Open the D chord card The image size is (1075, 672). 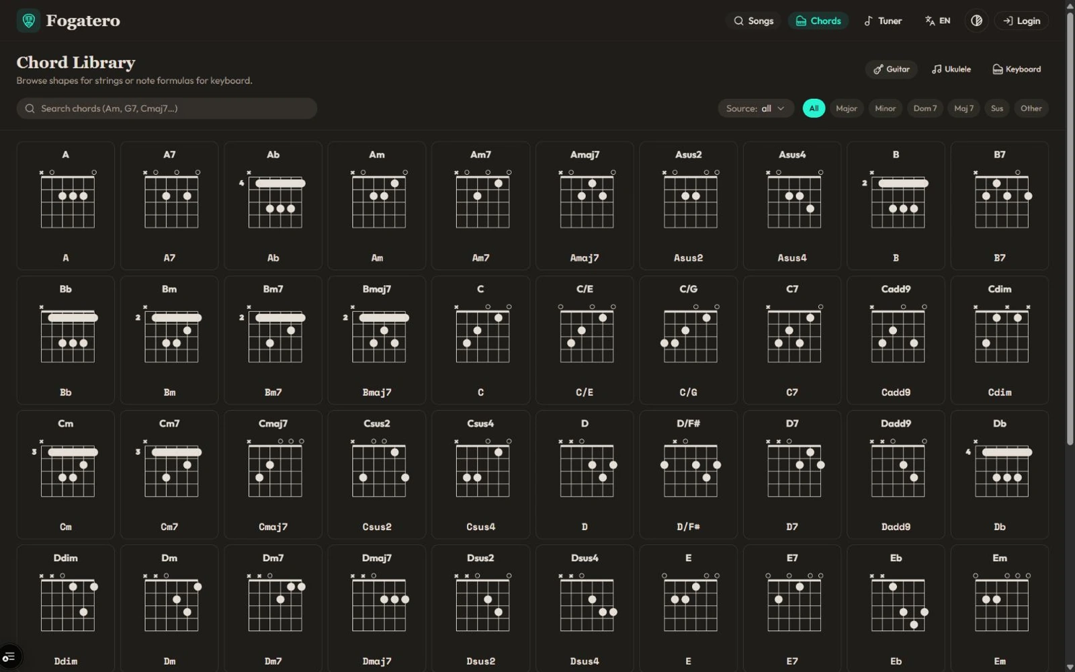pyautogui.click(x=585, y=474)
